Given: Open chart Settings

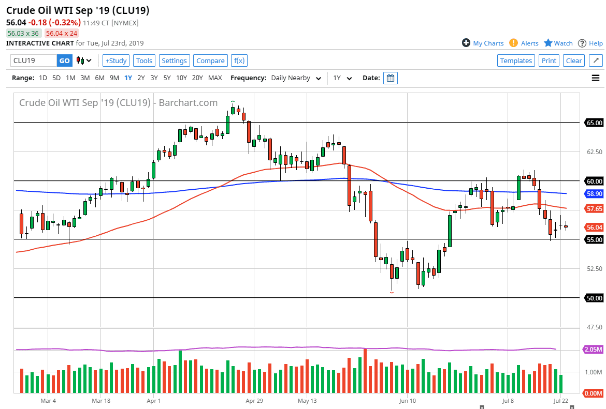Looking at the screenshot, I should point(174,60).
